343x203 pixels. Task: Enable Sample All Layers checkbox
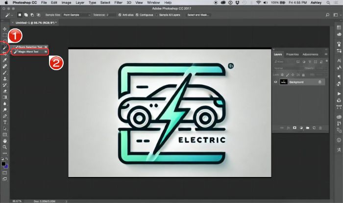157,15
